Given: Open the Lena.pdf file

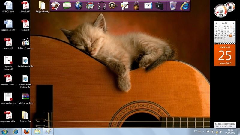Looking at the screenshot, I should [x=25, y=25].
